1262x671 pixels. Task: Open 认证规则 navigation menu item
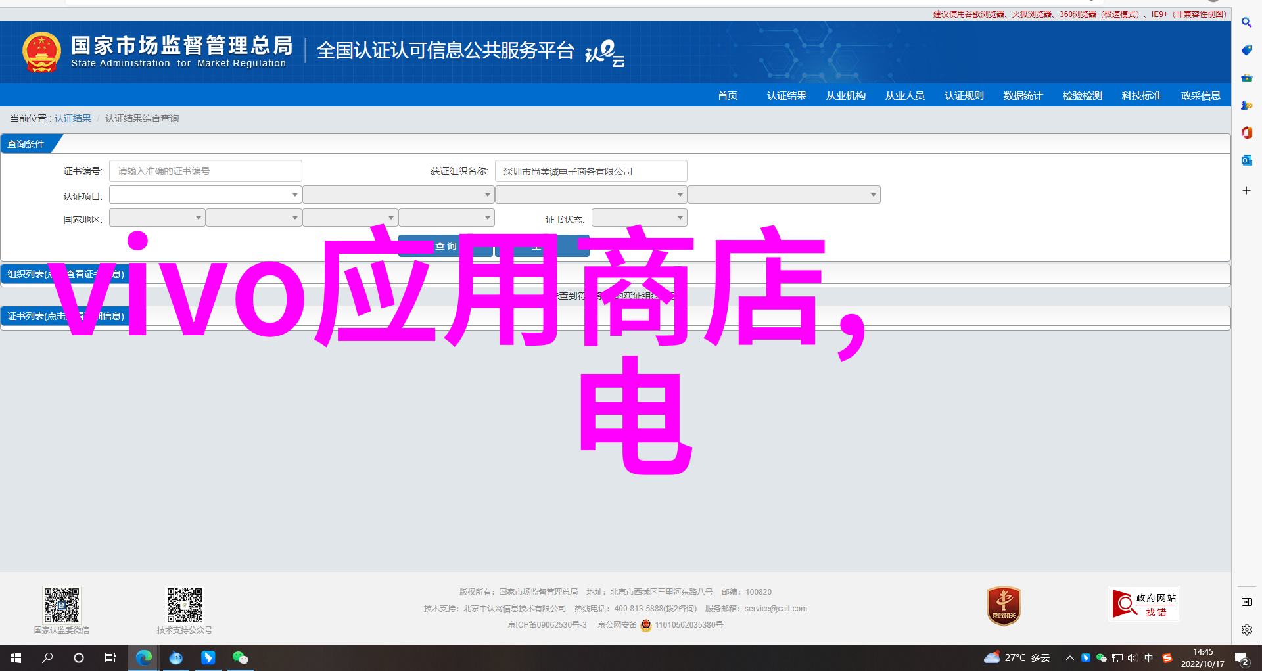tap(964, 96)
